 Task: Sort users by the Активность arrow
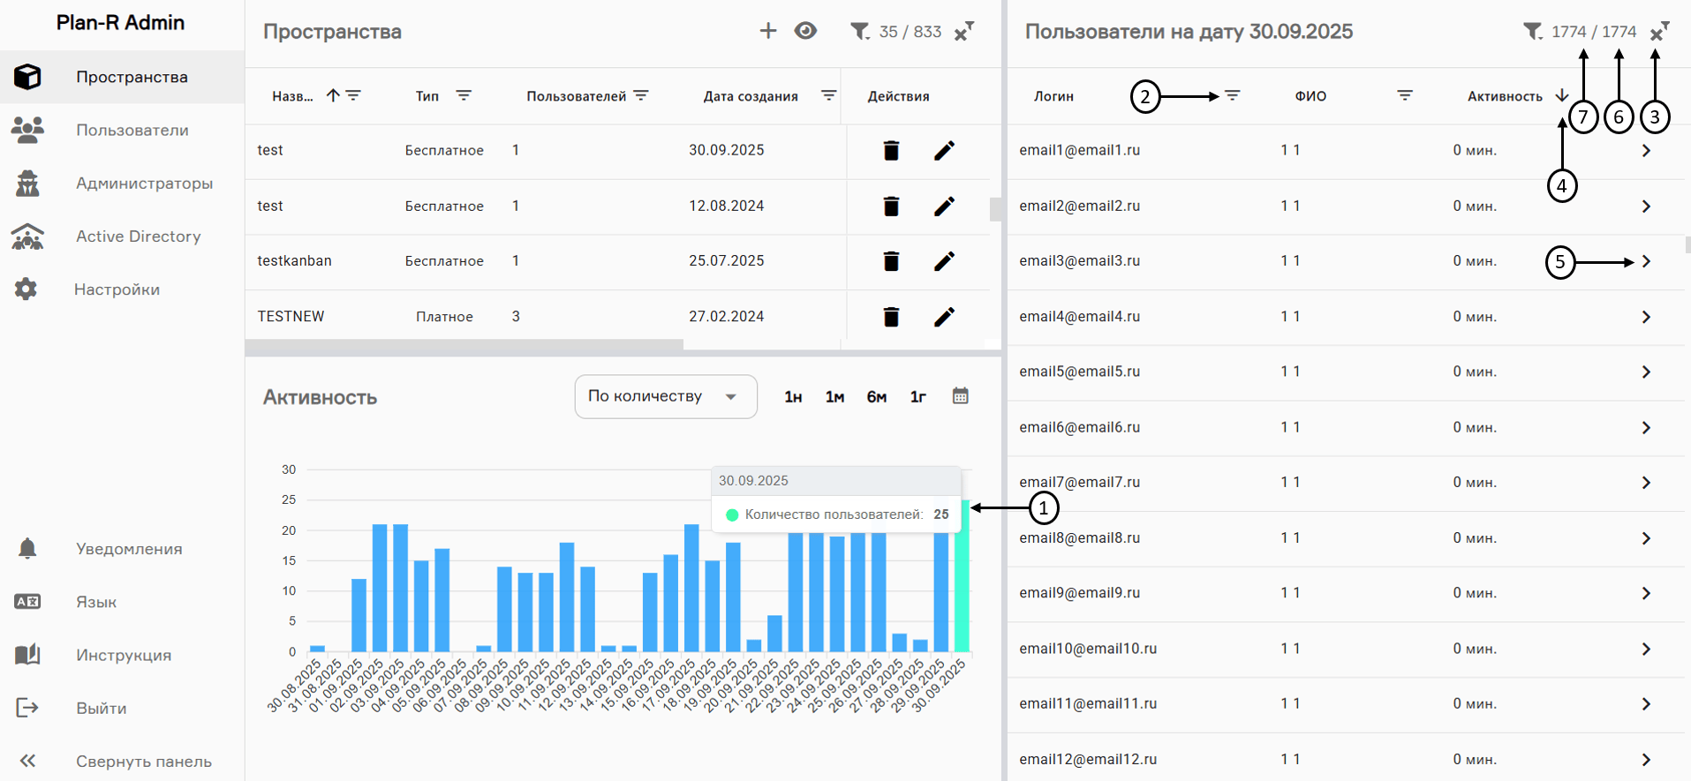pos(1561,95)
